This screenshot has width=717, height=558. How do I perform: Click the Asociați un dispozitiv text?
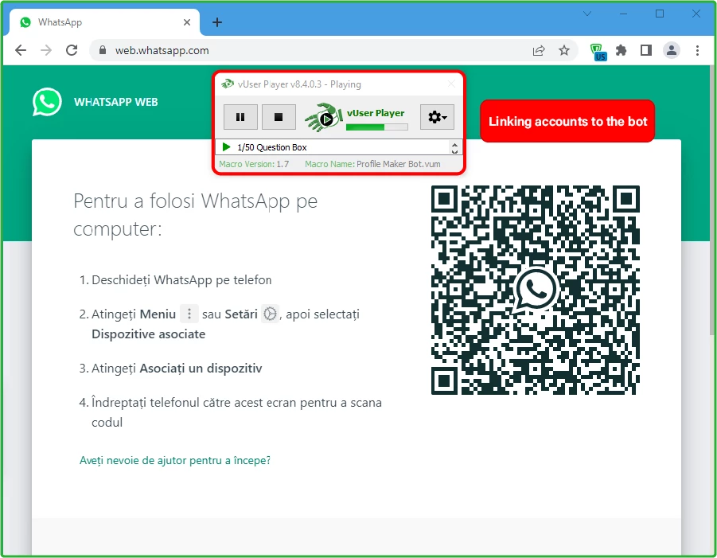click(201, 369)
